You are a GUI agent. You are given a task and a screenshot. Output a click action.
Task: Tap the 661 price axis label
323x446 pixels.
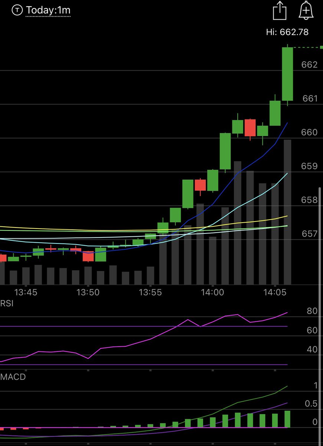point(310,98)
